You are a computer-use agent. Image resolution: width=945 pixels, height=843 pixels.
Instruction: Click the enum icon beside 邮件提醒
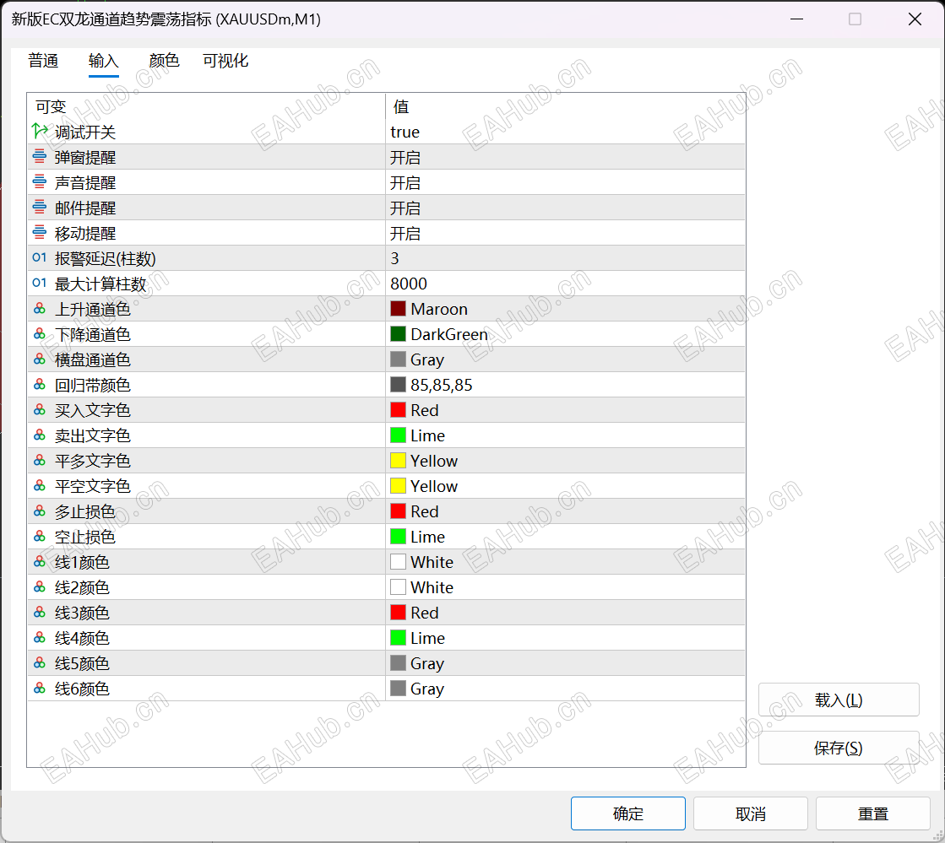point(39,207)
